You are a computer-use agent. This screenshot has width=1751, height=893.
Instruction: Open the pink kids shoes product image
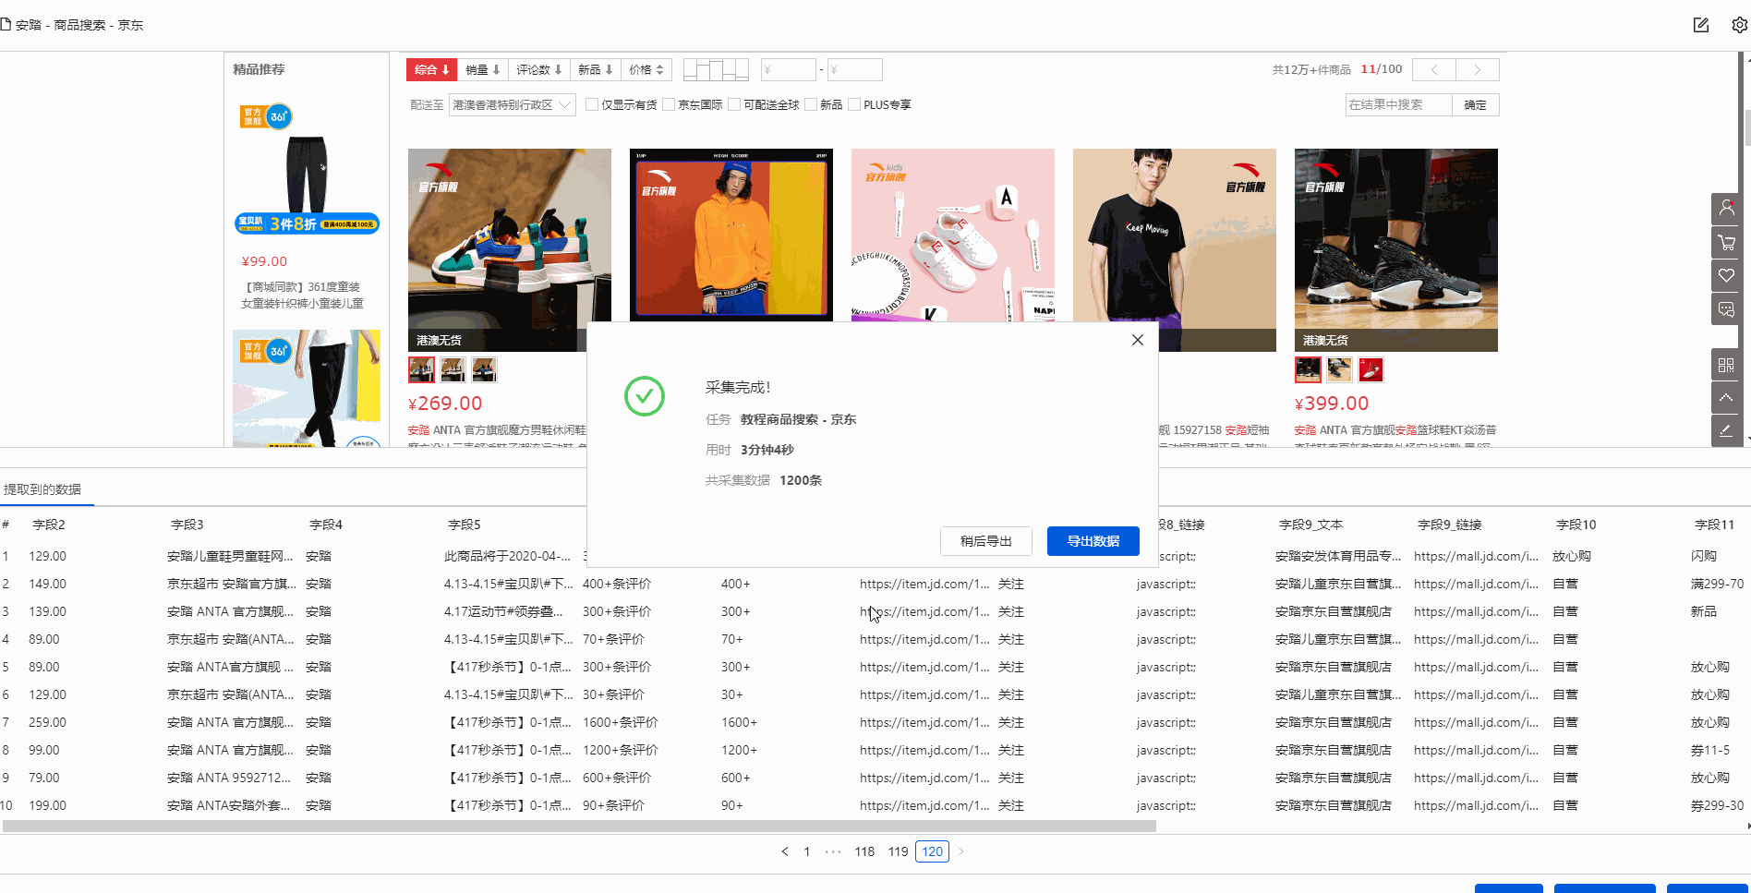(953, 235)
